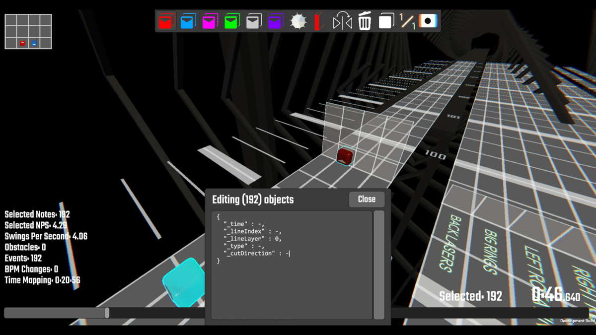Viewport: 596px width, 335px height.
Task: Click the Selected Notes 192 stat
Action: coord(37,214)
